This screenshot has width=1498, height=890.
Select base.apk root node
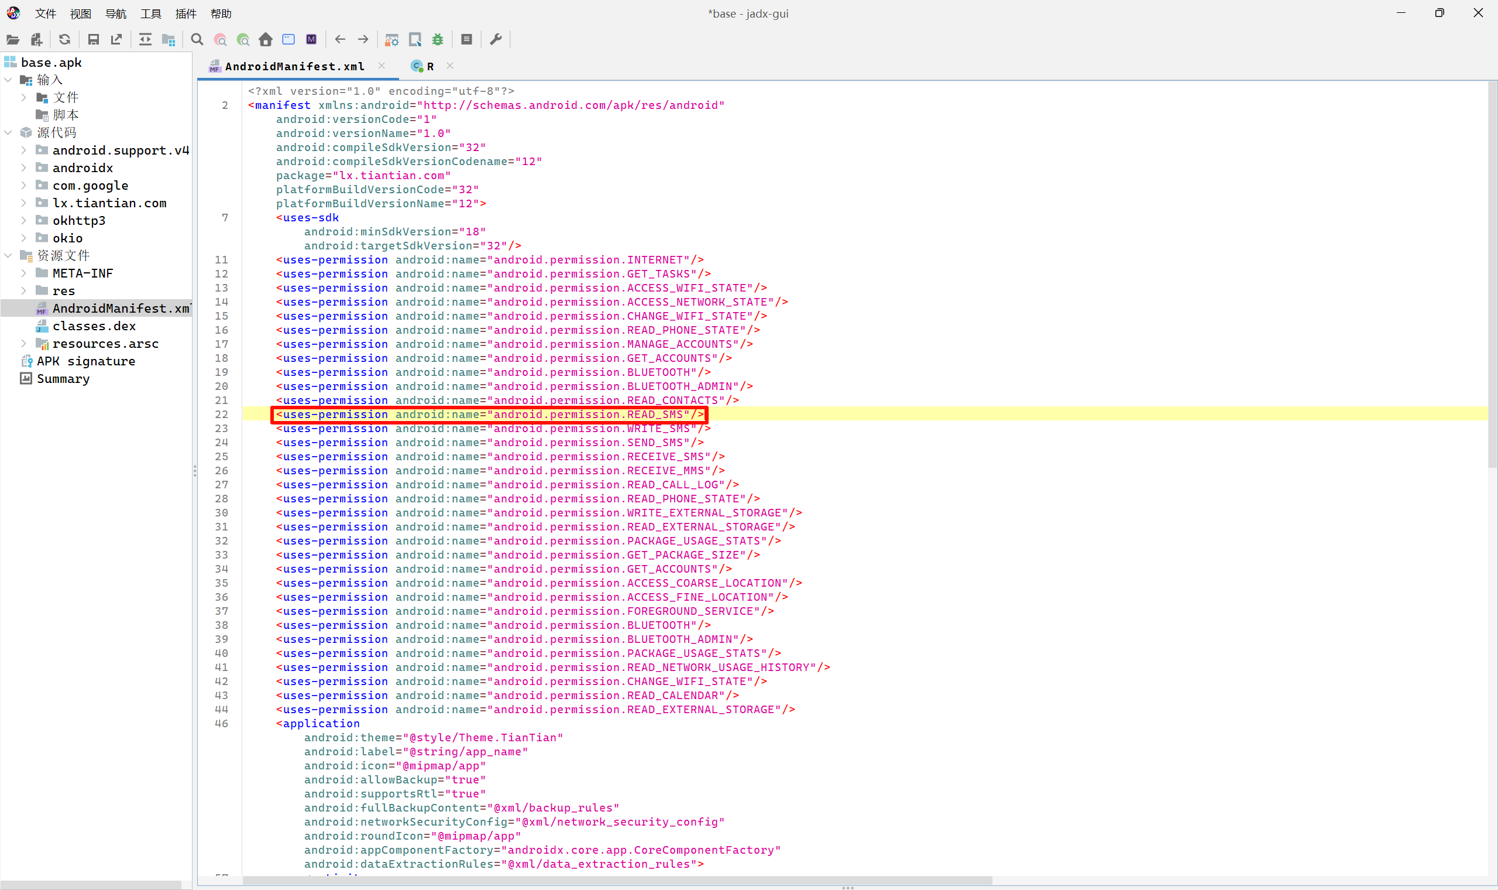[x=44, y=63]
